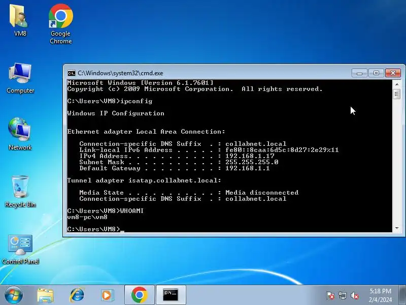Show the date and time clock flyout
This screenshot has height=305, width=406.
tap(380, 295)
